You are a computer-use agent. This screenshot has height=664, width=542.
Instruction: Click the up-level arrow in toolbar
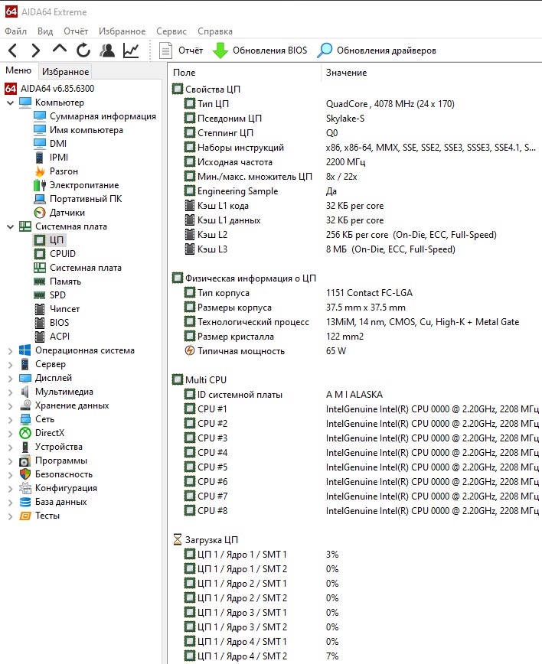tap(59, 49)
